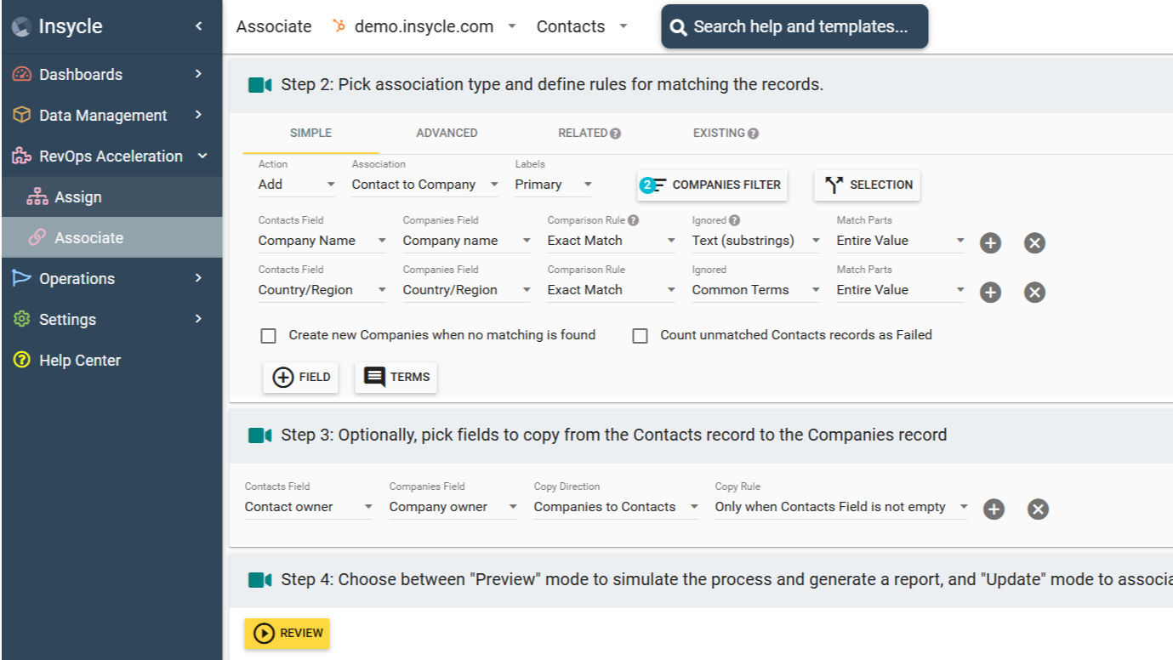
Task: Add rule after Company Name row
Action: (x=990, y=243)
